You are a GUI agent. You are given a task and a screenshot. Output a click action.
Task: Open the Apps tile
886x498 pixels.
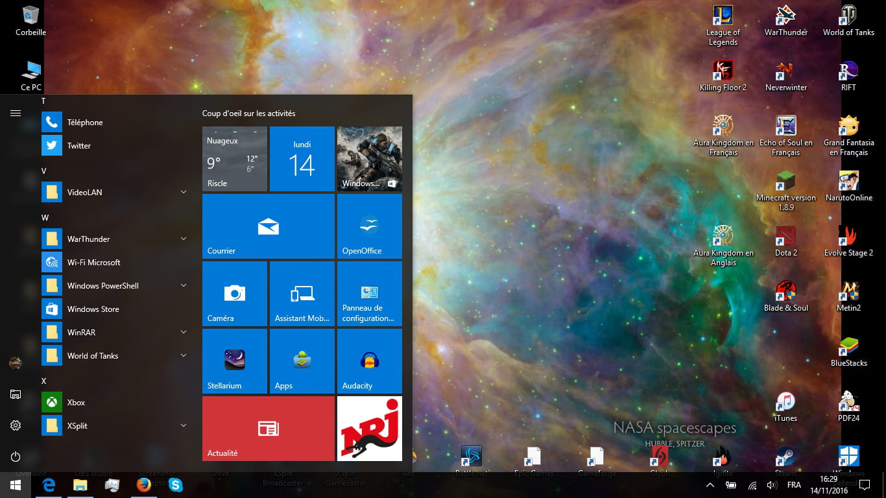coord(302,361)
